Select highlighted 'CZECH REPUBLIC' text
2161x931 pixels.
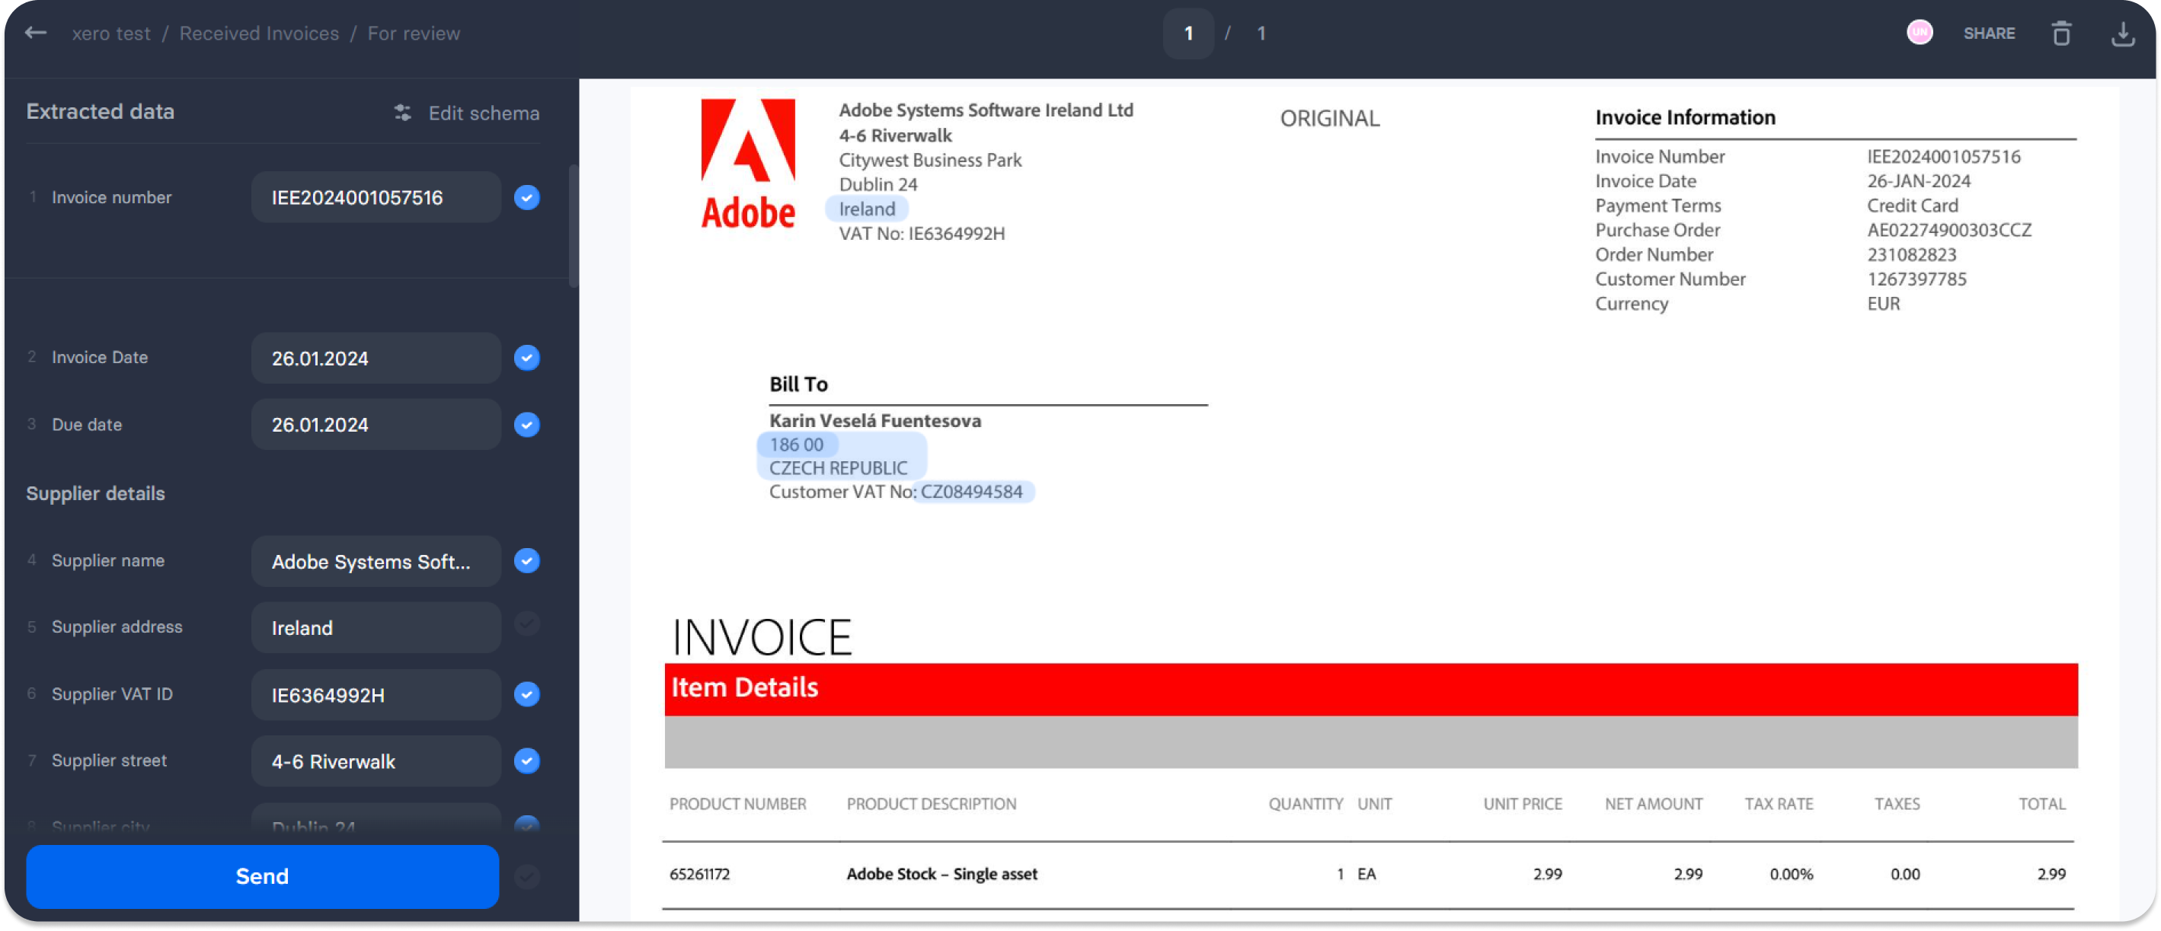pyautogui.click(x=838, y=468)
